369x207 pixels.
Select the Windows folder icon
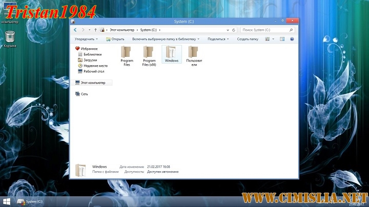[x=172, y=54]
